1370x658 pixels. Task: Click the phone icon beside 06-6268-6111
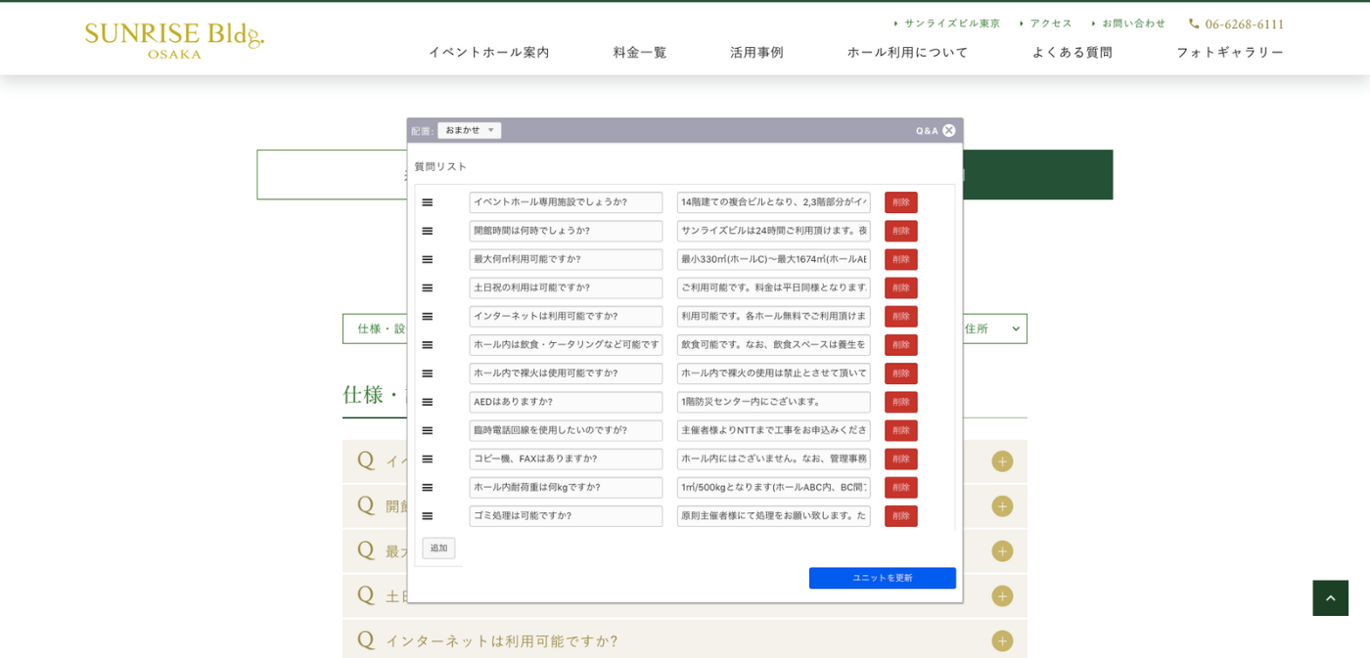click(x=1194, y=23)
